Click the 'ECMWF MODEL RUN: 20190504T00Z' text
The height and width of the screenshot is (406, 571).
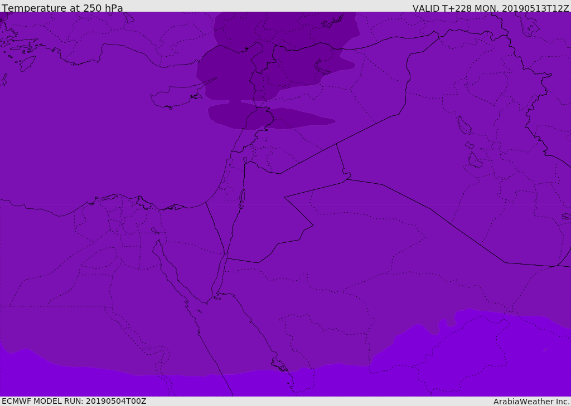click(x=74, y=401)
